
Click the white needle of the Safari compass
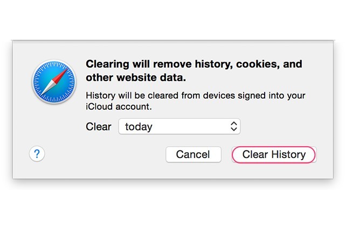[48, 88]
